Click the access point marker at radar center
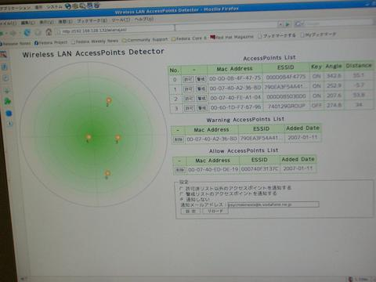 click(x=89, y=137)
